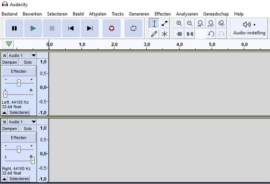Click the Zoom Out magnifier icon
This screenshot has height=184, width=270.
coord(190,23)
